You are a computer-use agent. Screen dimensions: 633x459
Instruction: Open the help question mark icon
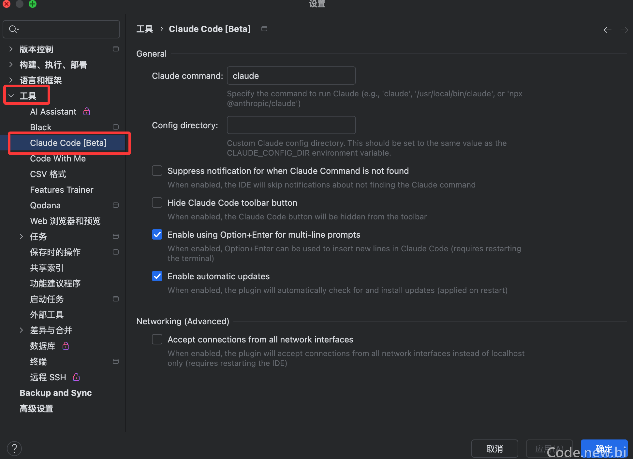[14, 449]
